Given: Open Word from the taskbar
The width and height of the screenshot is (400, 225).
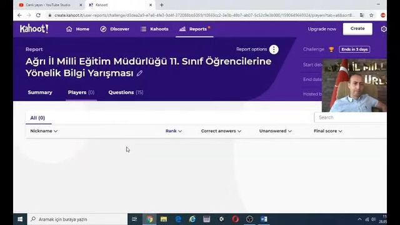Looking at the screenshot, I should pyautogui.click(x=264, y=219).
